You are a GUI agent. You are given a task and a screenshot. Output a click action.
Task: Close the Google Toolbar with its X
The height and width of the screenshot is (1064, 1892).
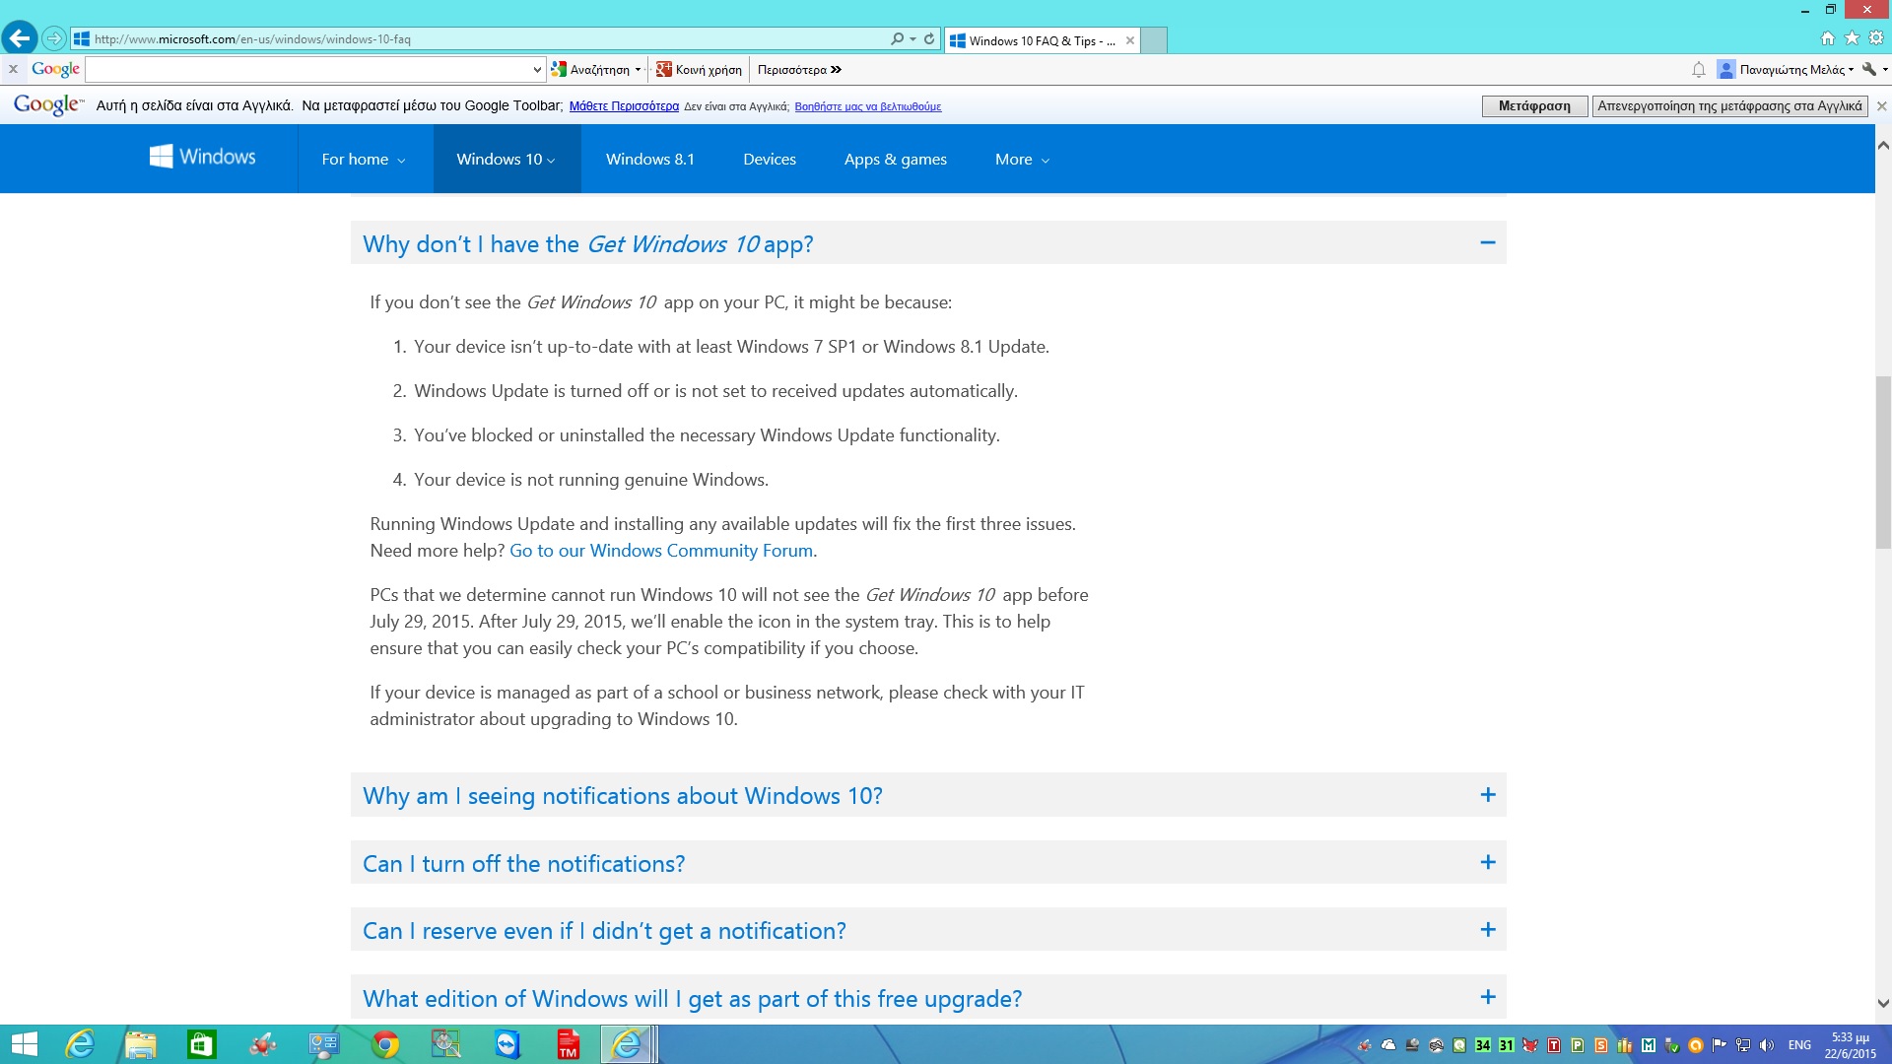(13, 69)
